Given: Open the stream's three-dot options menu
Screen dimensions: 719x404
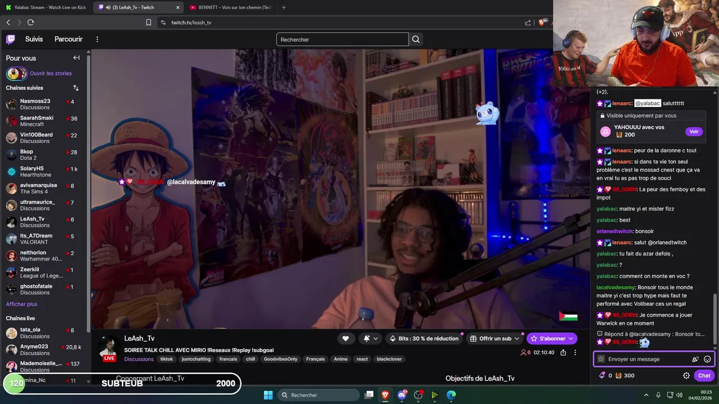Looking at the screenshot, I should (575, 352).
